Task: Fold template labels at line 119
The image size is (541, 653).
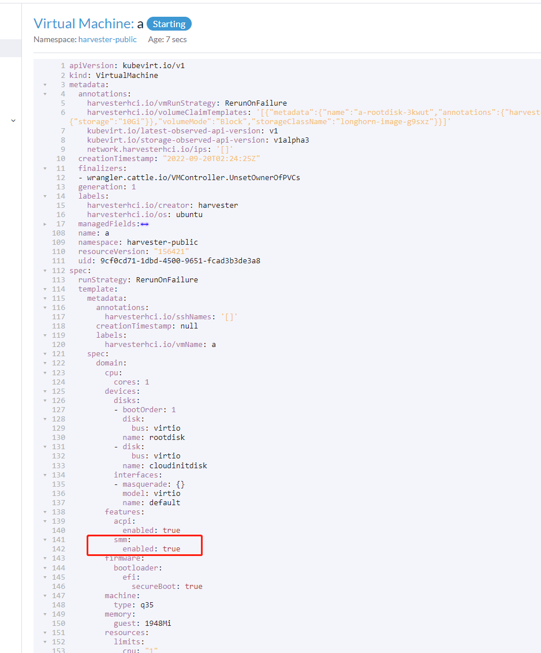Action: [x=45, y=335]
